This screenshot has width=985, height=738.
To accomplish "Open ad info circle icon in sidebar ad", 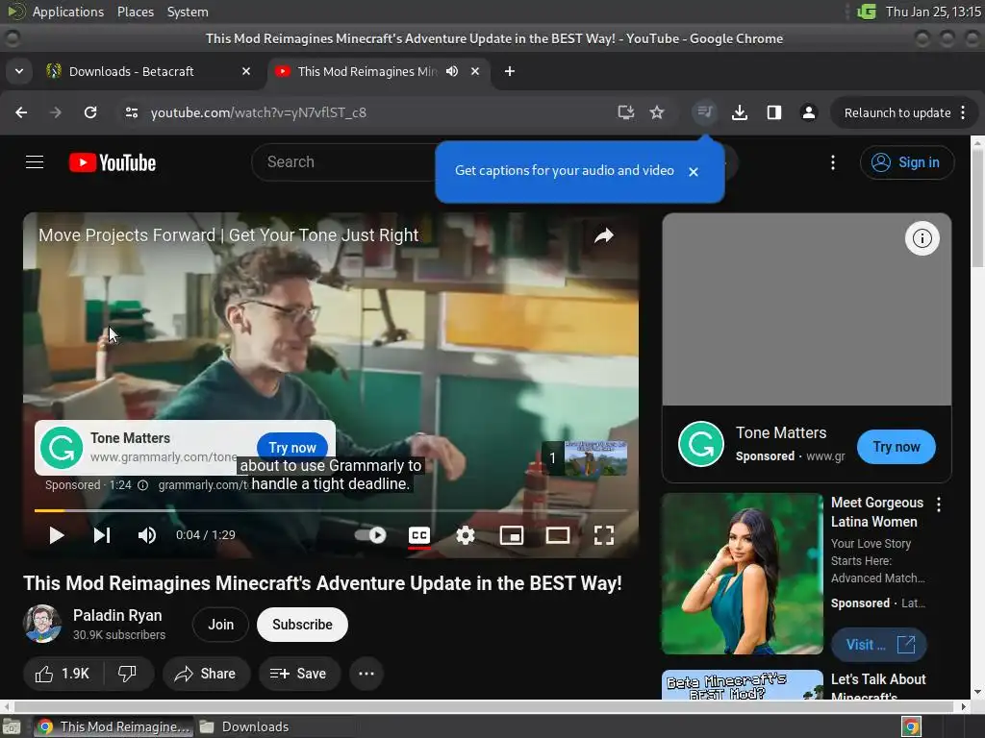I will [x=922, y=238].
